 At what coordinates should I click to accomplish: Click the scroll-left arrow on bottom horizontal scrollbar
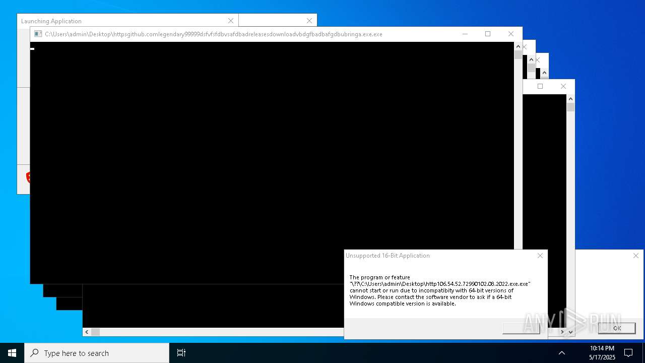click(87, 332)
